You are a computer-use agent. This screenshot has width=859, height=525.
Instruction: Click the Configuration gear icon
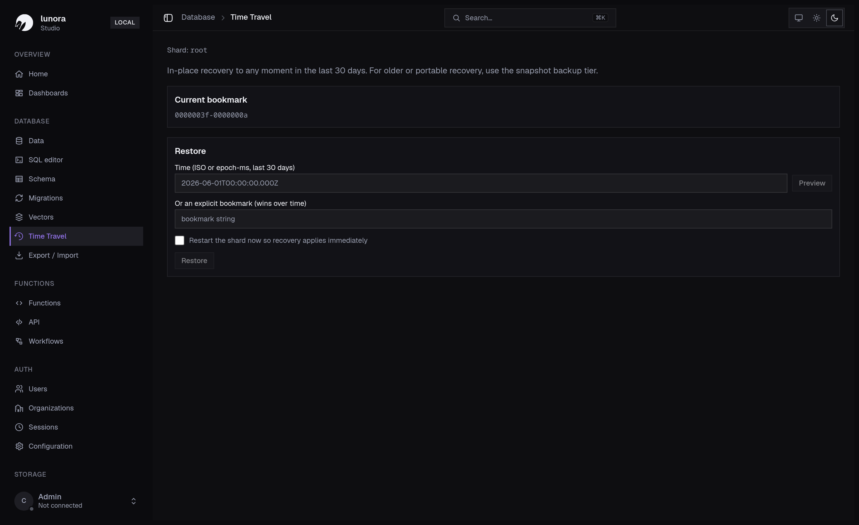(19, 446)
